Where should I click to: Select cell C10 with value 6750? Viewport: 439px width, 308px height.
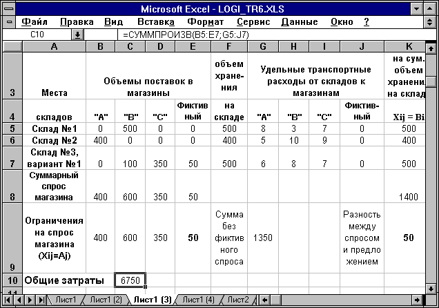[130, 280]
